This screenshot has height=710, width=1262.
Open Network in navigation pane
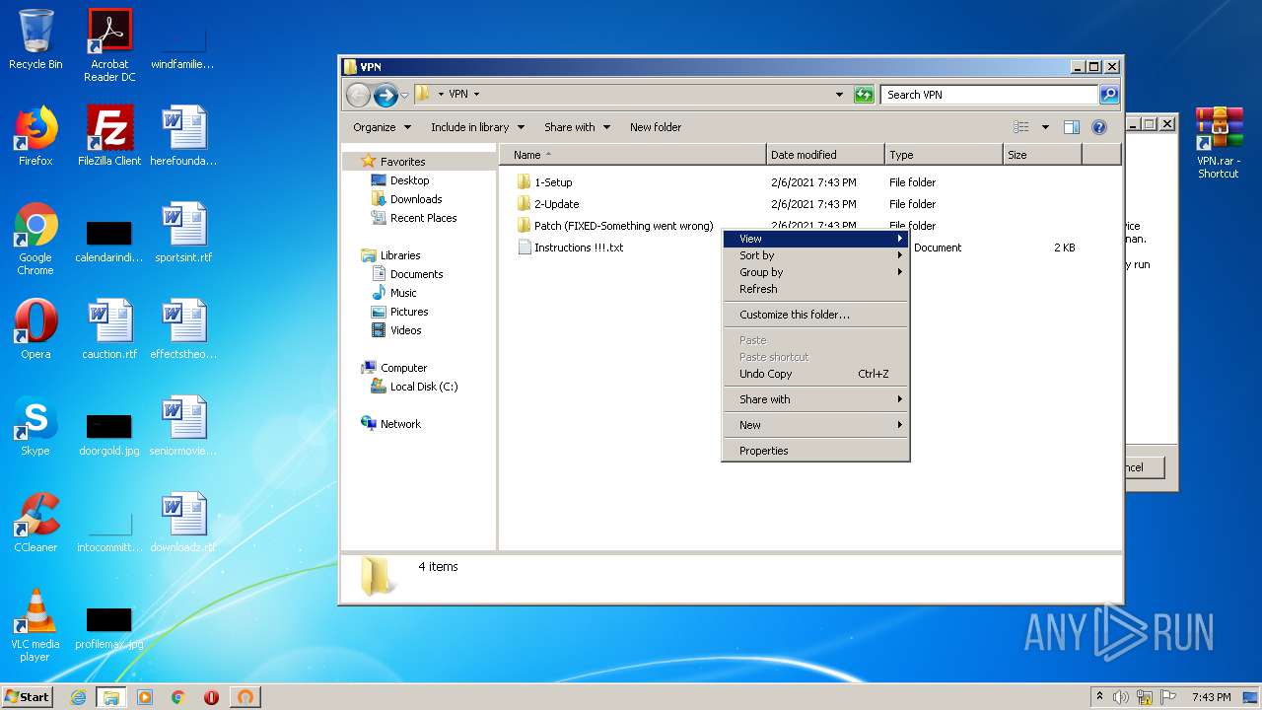(x=391, y=424)
